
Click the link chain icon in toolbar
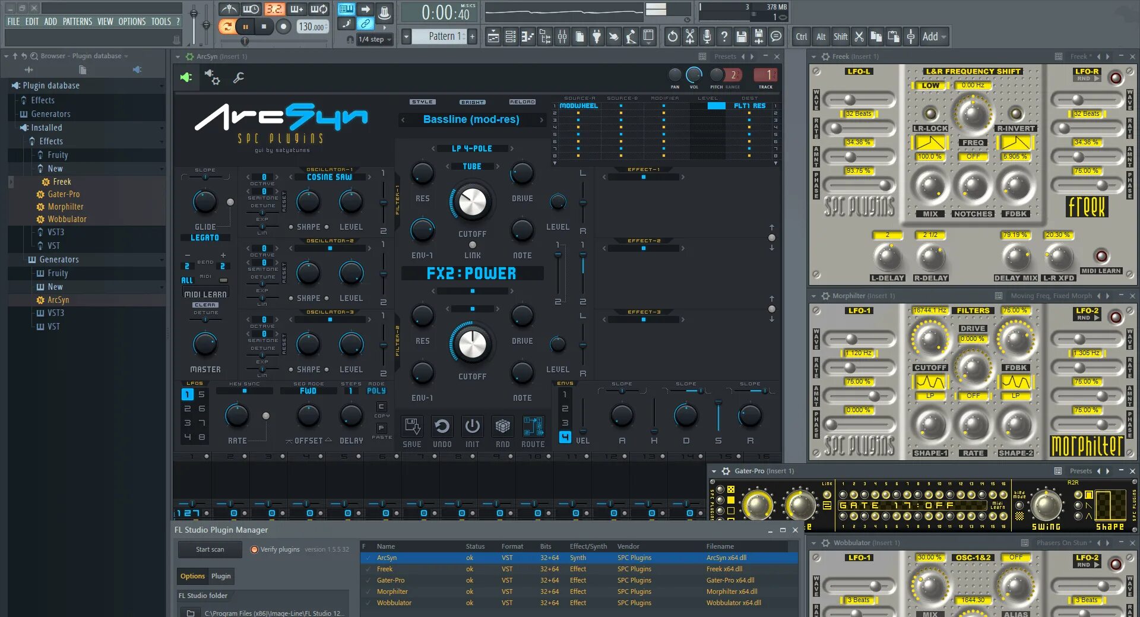tap(366, 24)
